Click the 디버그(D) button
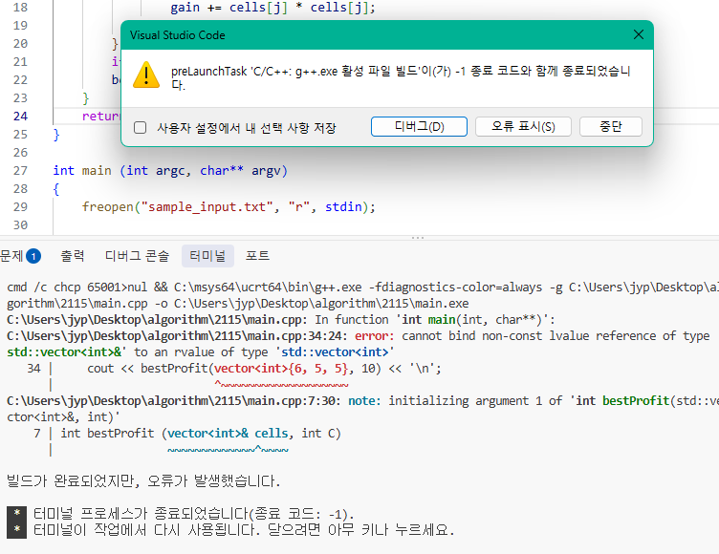Image resolution: width=719 pixels, height=554 pixels. [x=419, y=126]
